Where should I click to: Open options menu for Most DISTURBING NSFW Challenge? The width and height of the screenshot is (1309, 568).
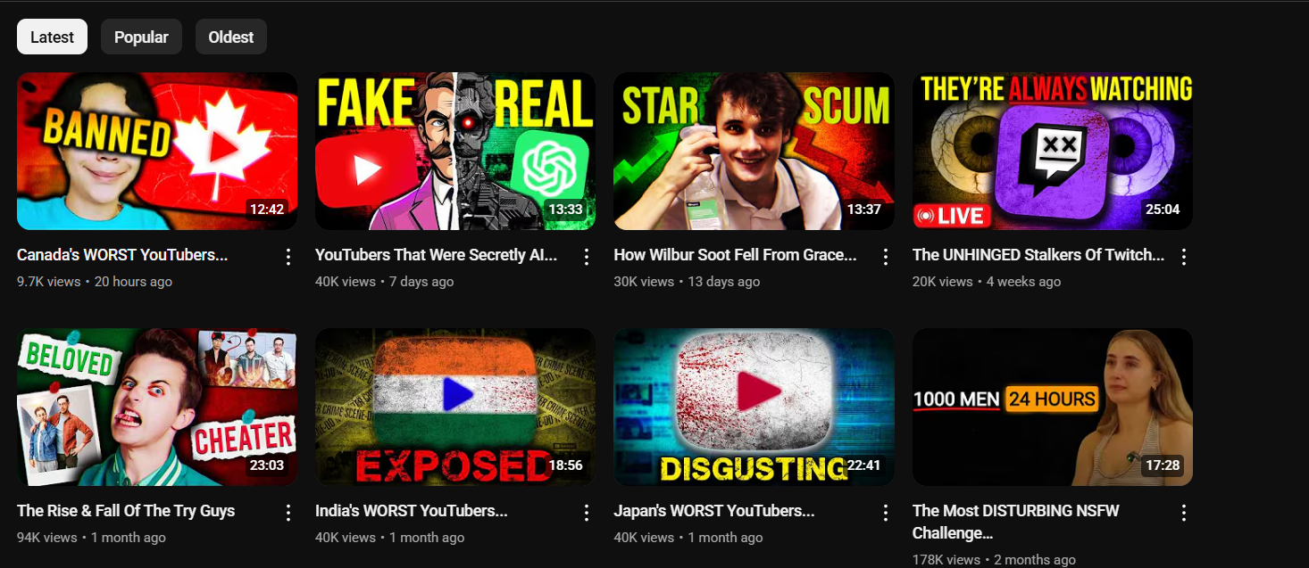(x=1184, y=513)
